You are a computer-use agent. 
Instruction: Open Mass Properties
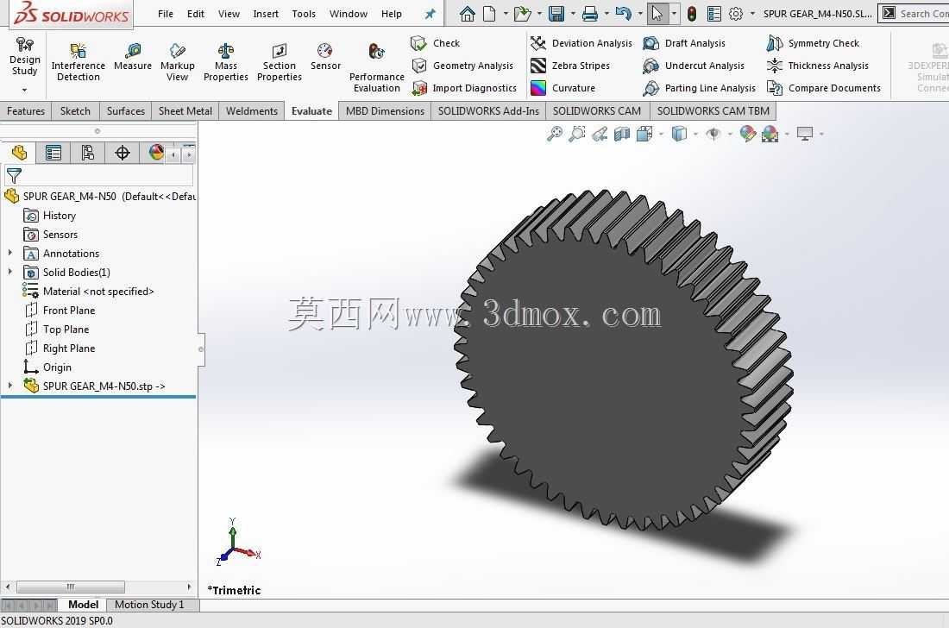click(226, 62)
